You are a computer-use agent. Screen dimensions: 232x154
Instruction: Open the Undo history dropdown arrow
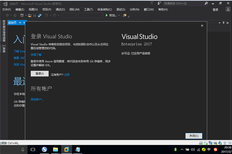(x=50, y=15)
